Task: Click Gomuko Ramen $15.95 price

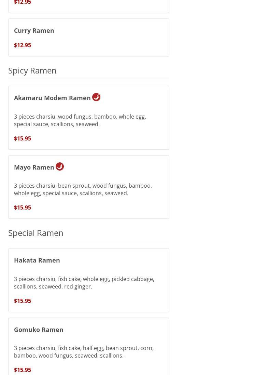Action: point(23,370)
